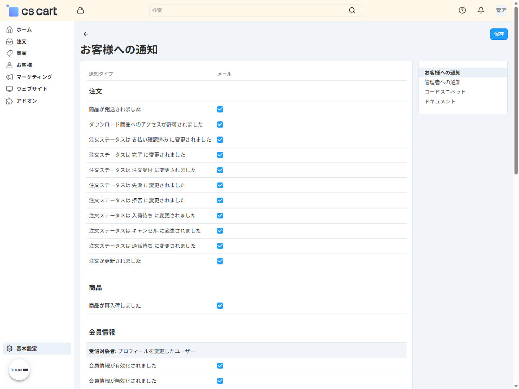Screen dimensions: 519x389
Task: Disable the 商品が発送されました email notification
Action: 220,109
